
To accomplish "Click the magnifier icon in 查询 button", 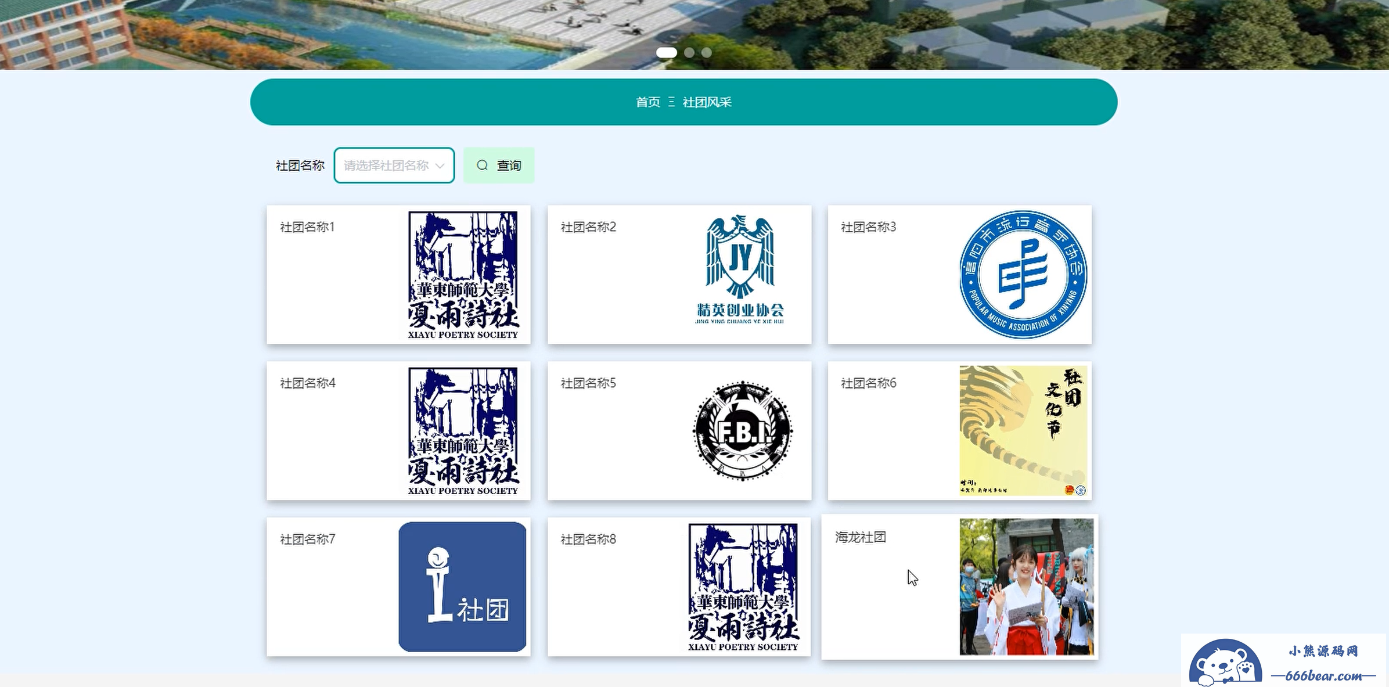I will tap(482, 166).
